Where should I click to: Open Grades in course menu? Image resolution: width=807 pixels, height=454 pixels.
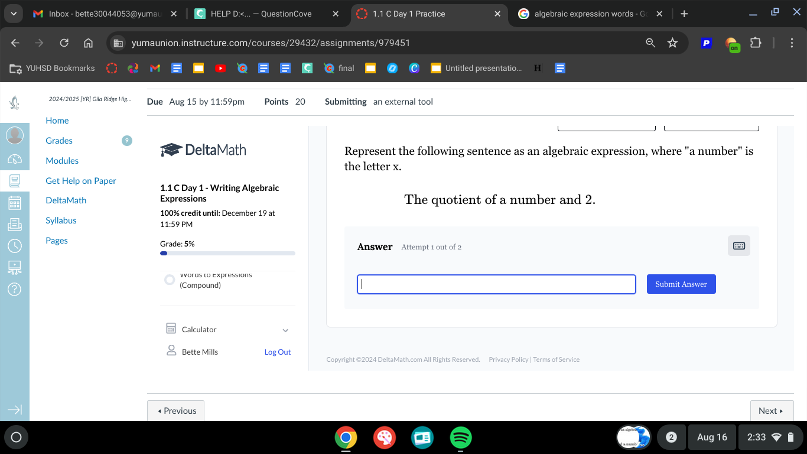[59, 140]
